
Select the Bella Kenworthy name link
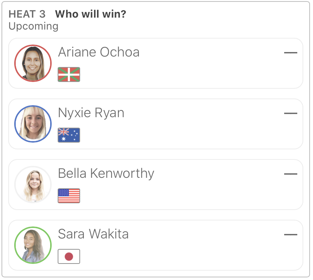pos(106,173)
